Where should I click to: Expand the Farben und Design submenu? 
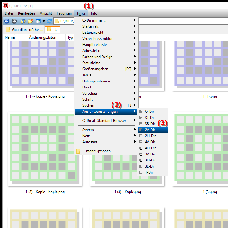106,57
